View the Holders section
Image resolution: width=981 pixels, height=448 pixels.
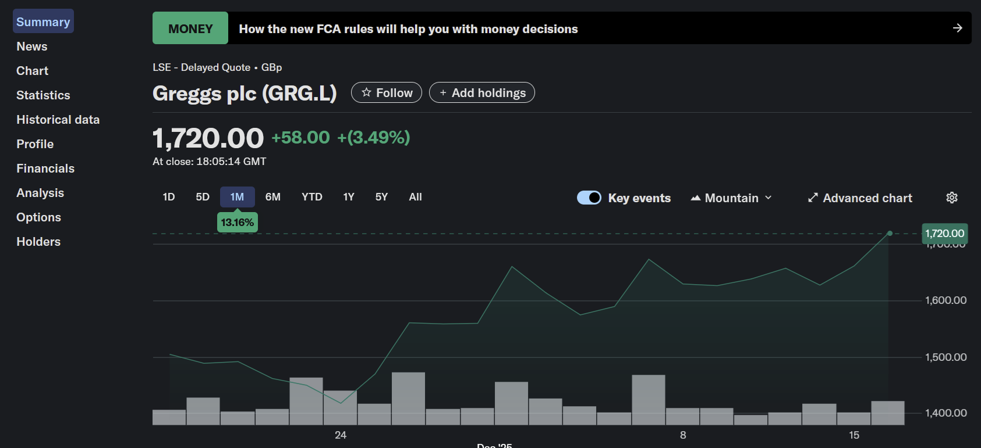click(38, 242)
